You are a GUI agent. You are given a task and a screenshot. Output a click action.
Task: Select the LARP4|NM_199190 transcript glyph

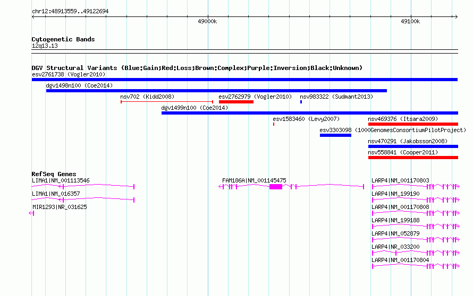click(416, 200)
